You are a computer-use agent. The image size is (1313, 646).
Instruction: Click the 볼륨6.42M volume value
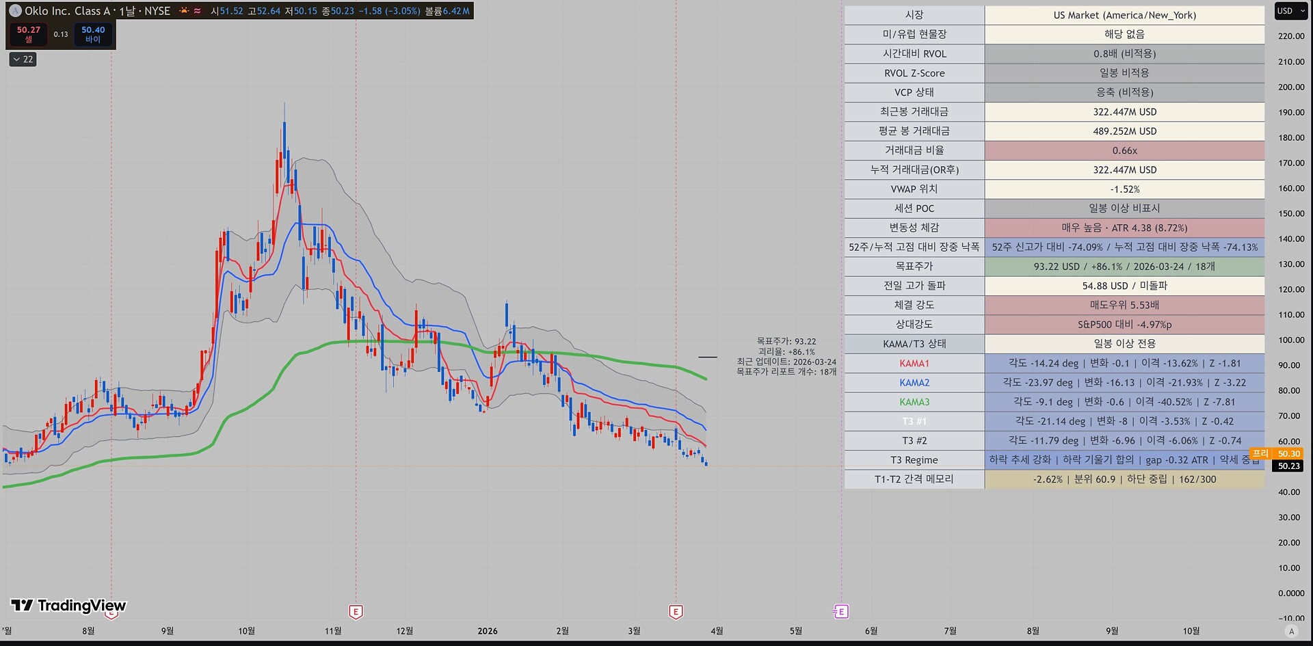[447, 11]
